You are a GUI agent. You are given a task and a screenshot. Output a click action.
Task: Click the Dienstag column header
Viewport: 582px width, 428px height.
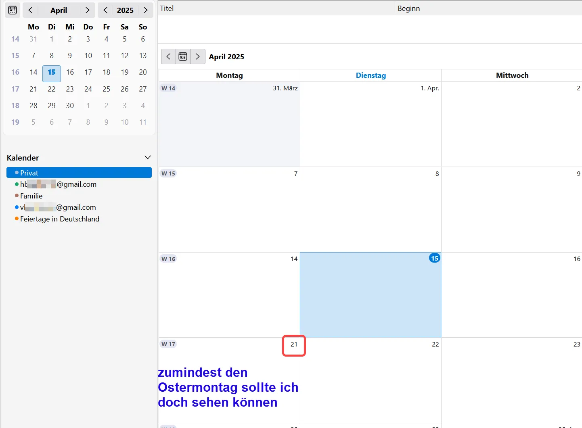(x=371, y=75)
